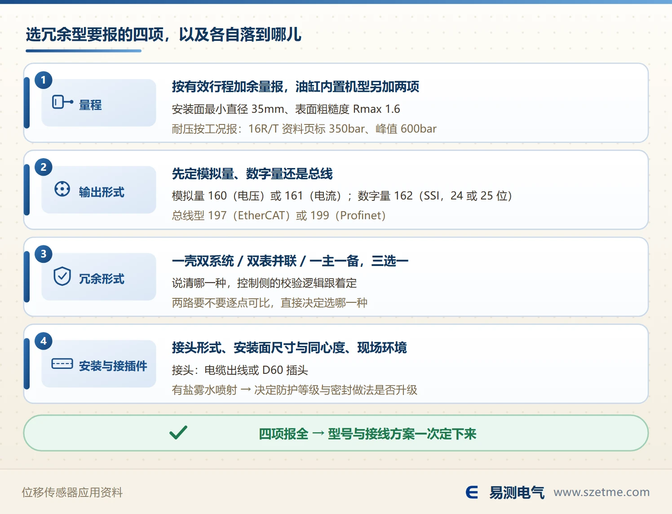The width and height of the screenshot is (672, 514).
Task: Click the blue E logo of 易测电气
Action: tap(472, 492)
